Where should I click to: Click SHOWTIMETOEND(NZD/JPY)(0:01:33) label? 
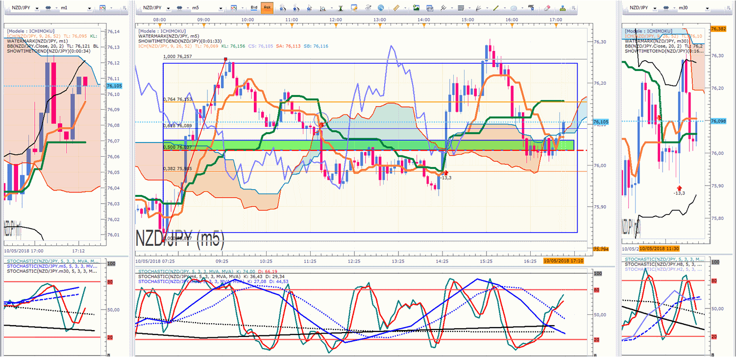(180, 41)
